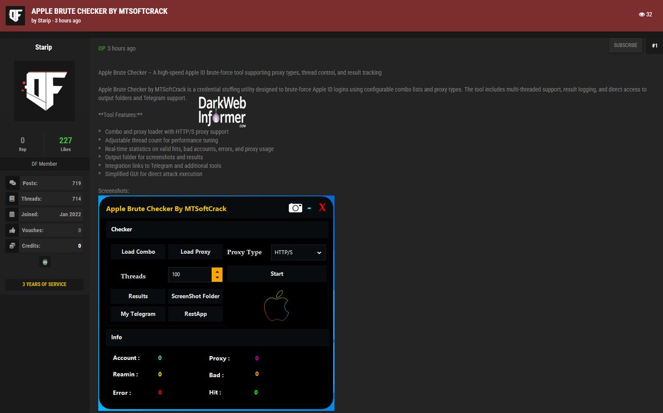This screenshot has height=413, width=663.
Task: Click Load Combo in the screenshot
Action: 138,252
